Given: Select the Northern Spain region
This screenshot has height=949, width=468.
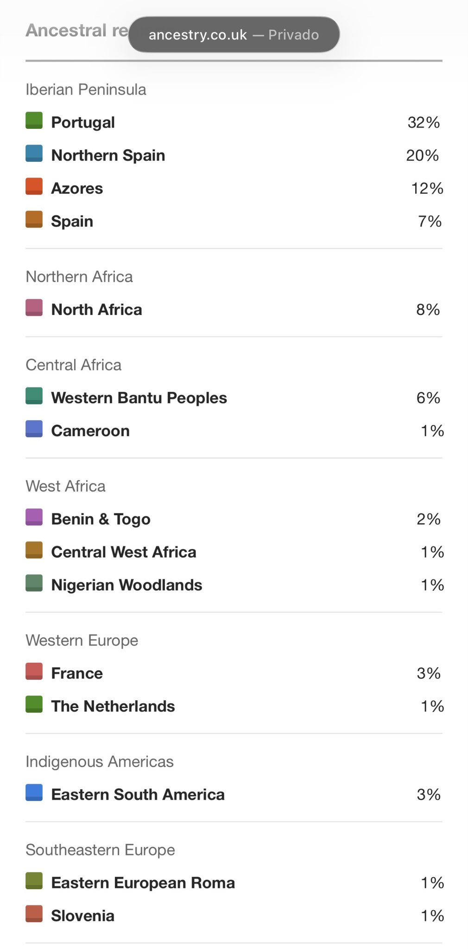Looking at the screenshot, I should click(108, 155).
